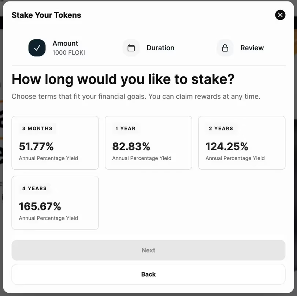Click the 165.67% yield value
The height and width of the screenshot is (296, 297).
coord(40,206)
